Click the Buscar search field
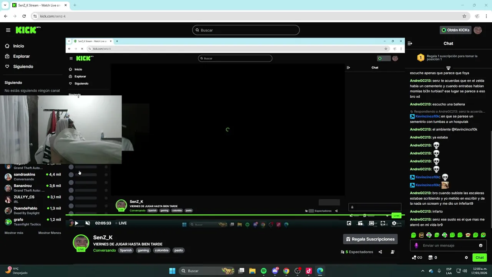 click(246, 30)
